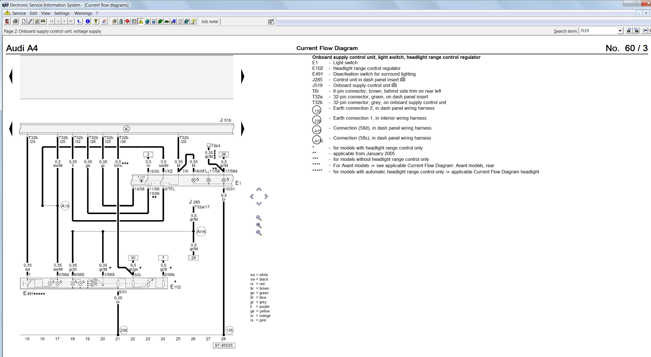Open the Search term dropdown arrow

pyautogui.click(x=620, y=31)
